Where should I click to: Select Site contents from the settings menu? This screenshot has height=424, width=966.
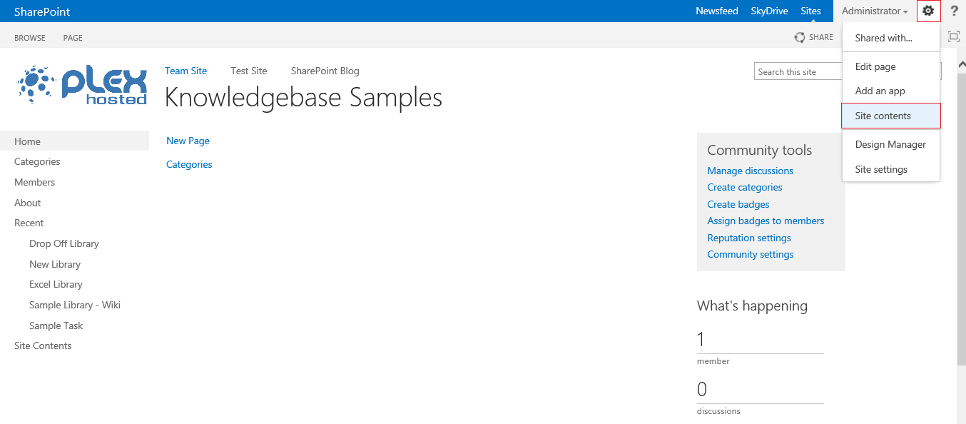pyautogui.click(x=883, y=116)
